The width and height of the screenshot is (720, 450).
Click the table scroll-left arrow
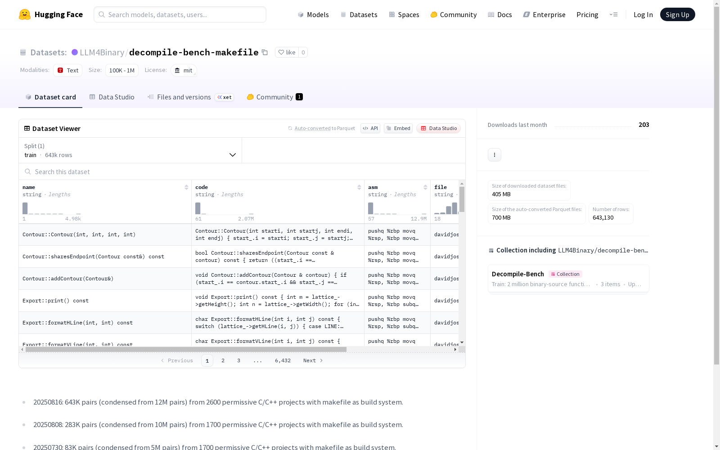[22, 349]
